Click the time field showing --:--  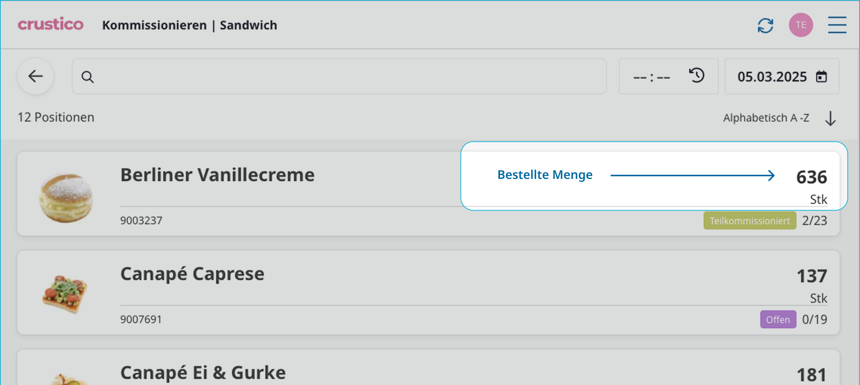[651, 77]
